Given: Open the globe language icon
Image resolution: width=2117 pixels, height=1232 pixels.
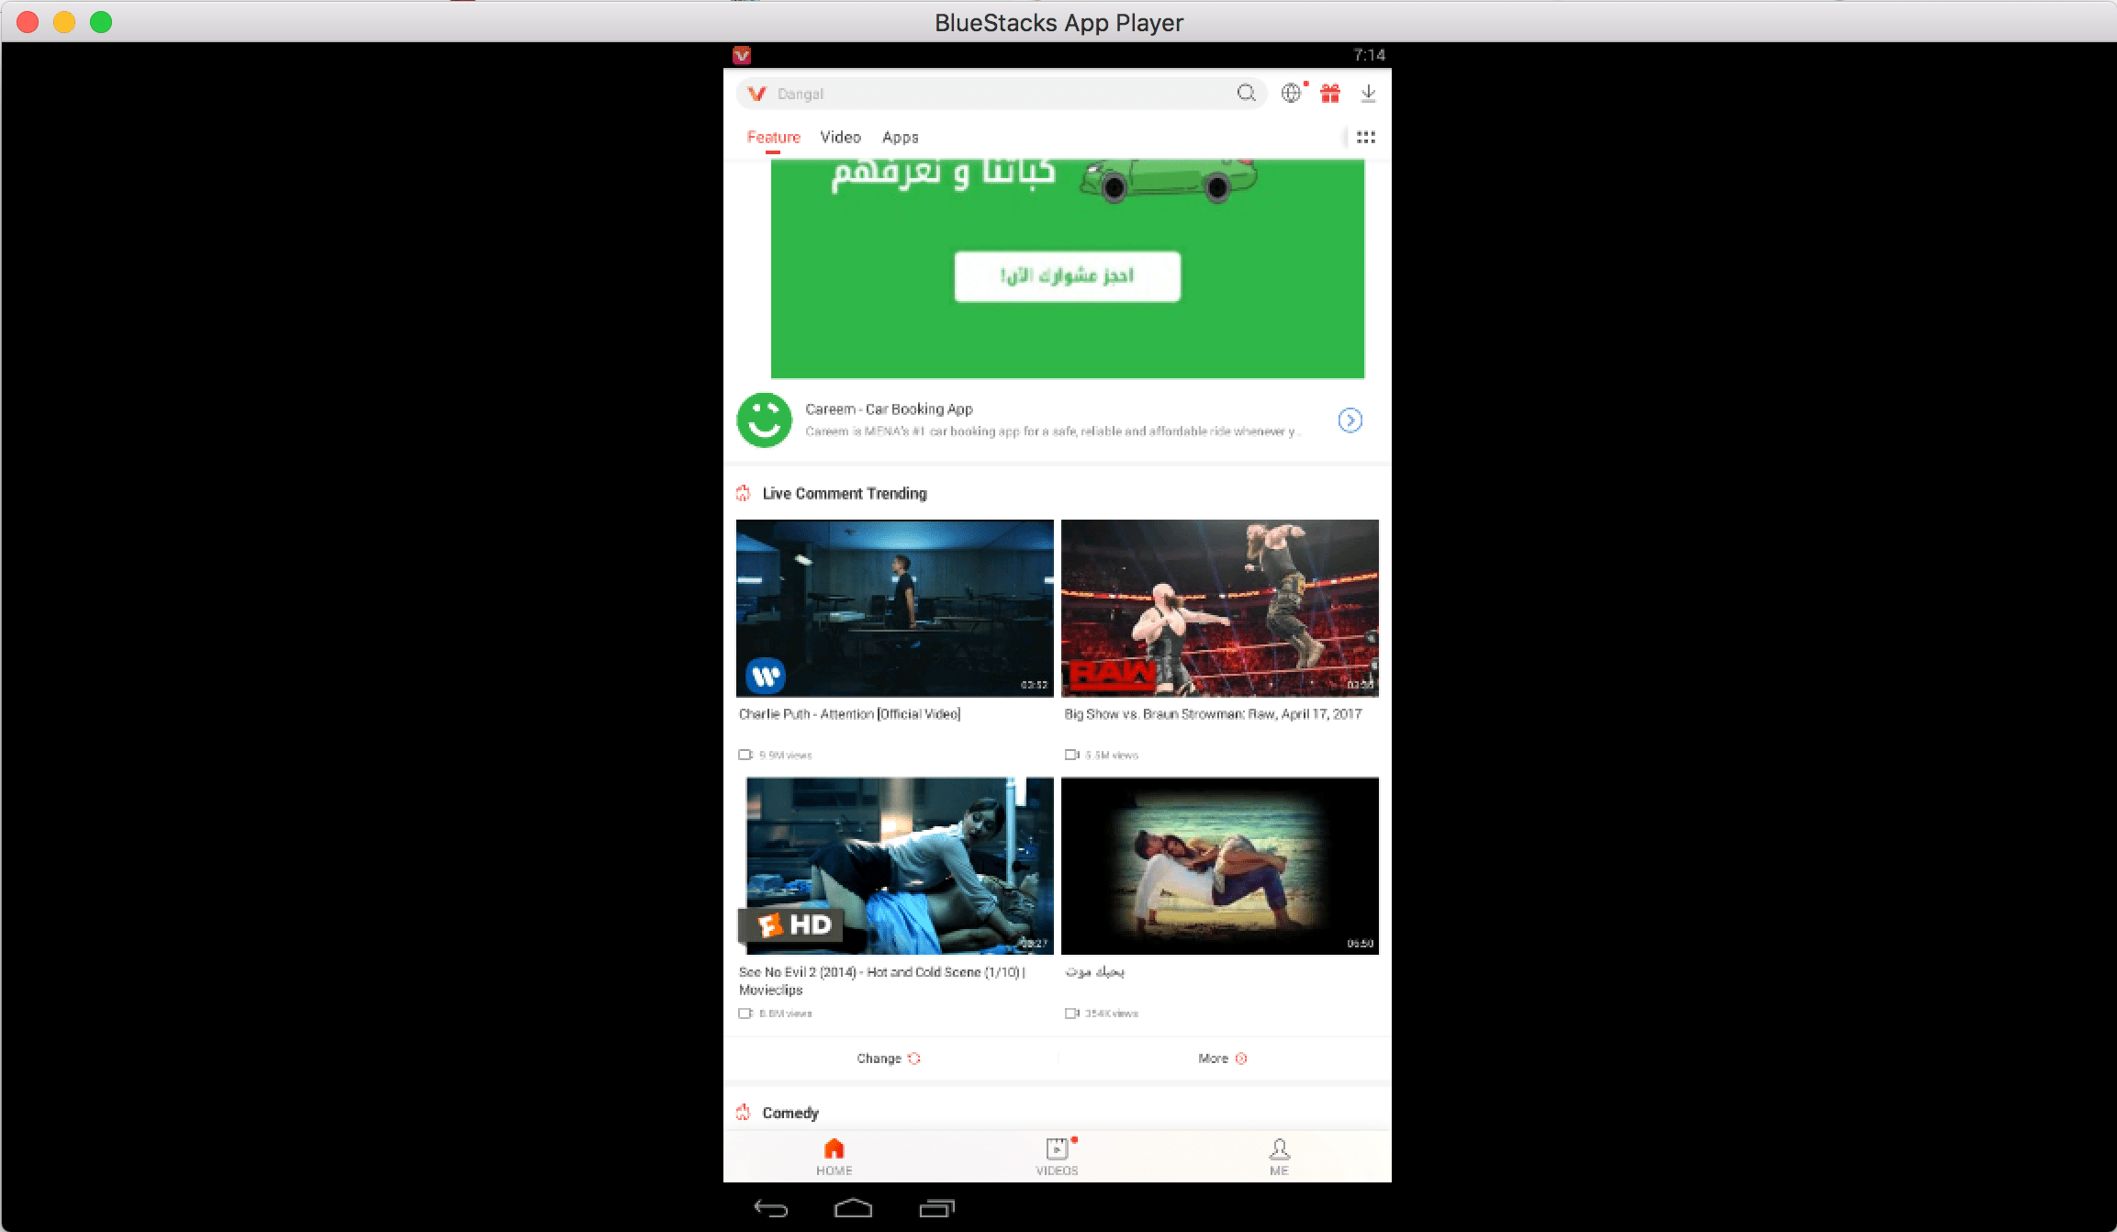Looking at the screenshot, I should click(1292, 93).
